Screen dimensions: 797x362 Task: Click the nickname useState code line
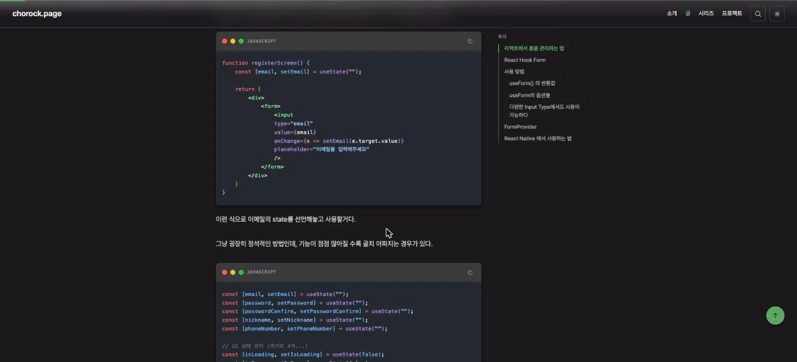pyautogui.click(x=295, y=320)
